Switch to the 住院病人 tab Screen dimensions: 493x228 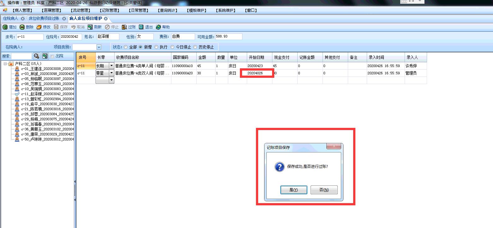click(11, 19)
